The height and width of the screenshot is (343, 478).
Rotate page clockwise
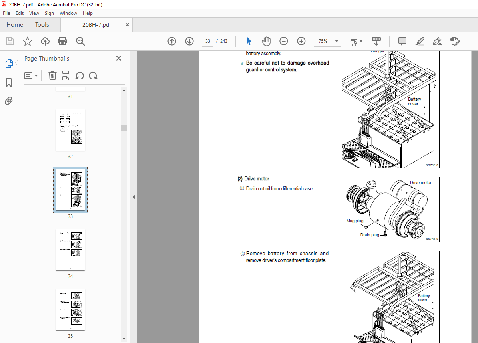(x=93, y=75)
